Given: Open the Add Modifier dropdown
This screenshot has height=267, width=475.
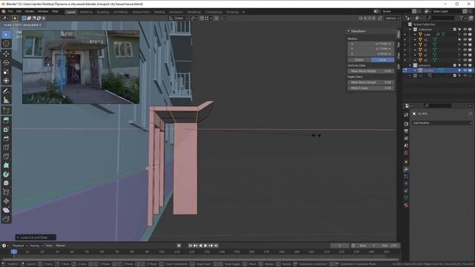Looking at the screenshot, I should [x=442, y=123].
